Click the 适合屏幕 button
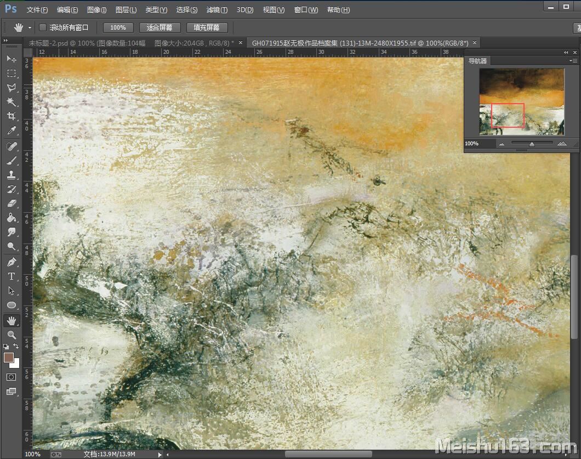Screen dimensions: 581x459 point(160,27)
